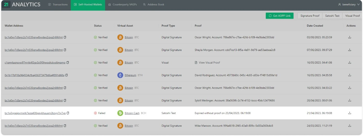The height and width of the screenshot is (136, 363).
Task: Choose the Signature Proof button
Action: tap(310, 16)
